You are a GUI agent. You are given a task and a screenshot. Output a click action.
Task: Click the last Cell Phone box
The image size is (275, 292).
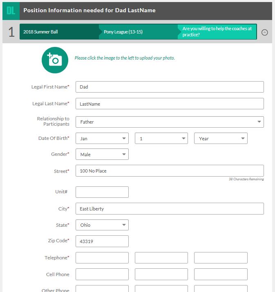click(221, 274)
